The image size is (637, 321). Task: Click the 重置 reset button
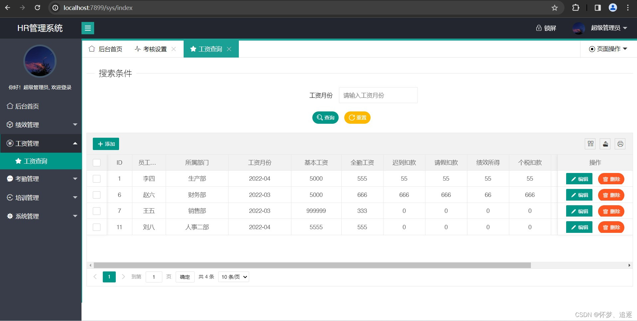click(x=357, y=117)
